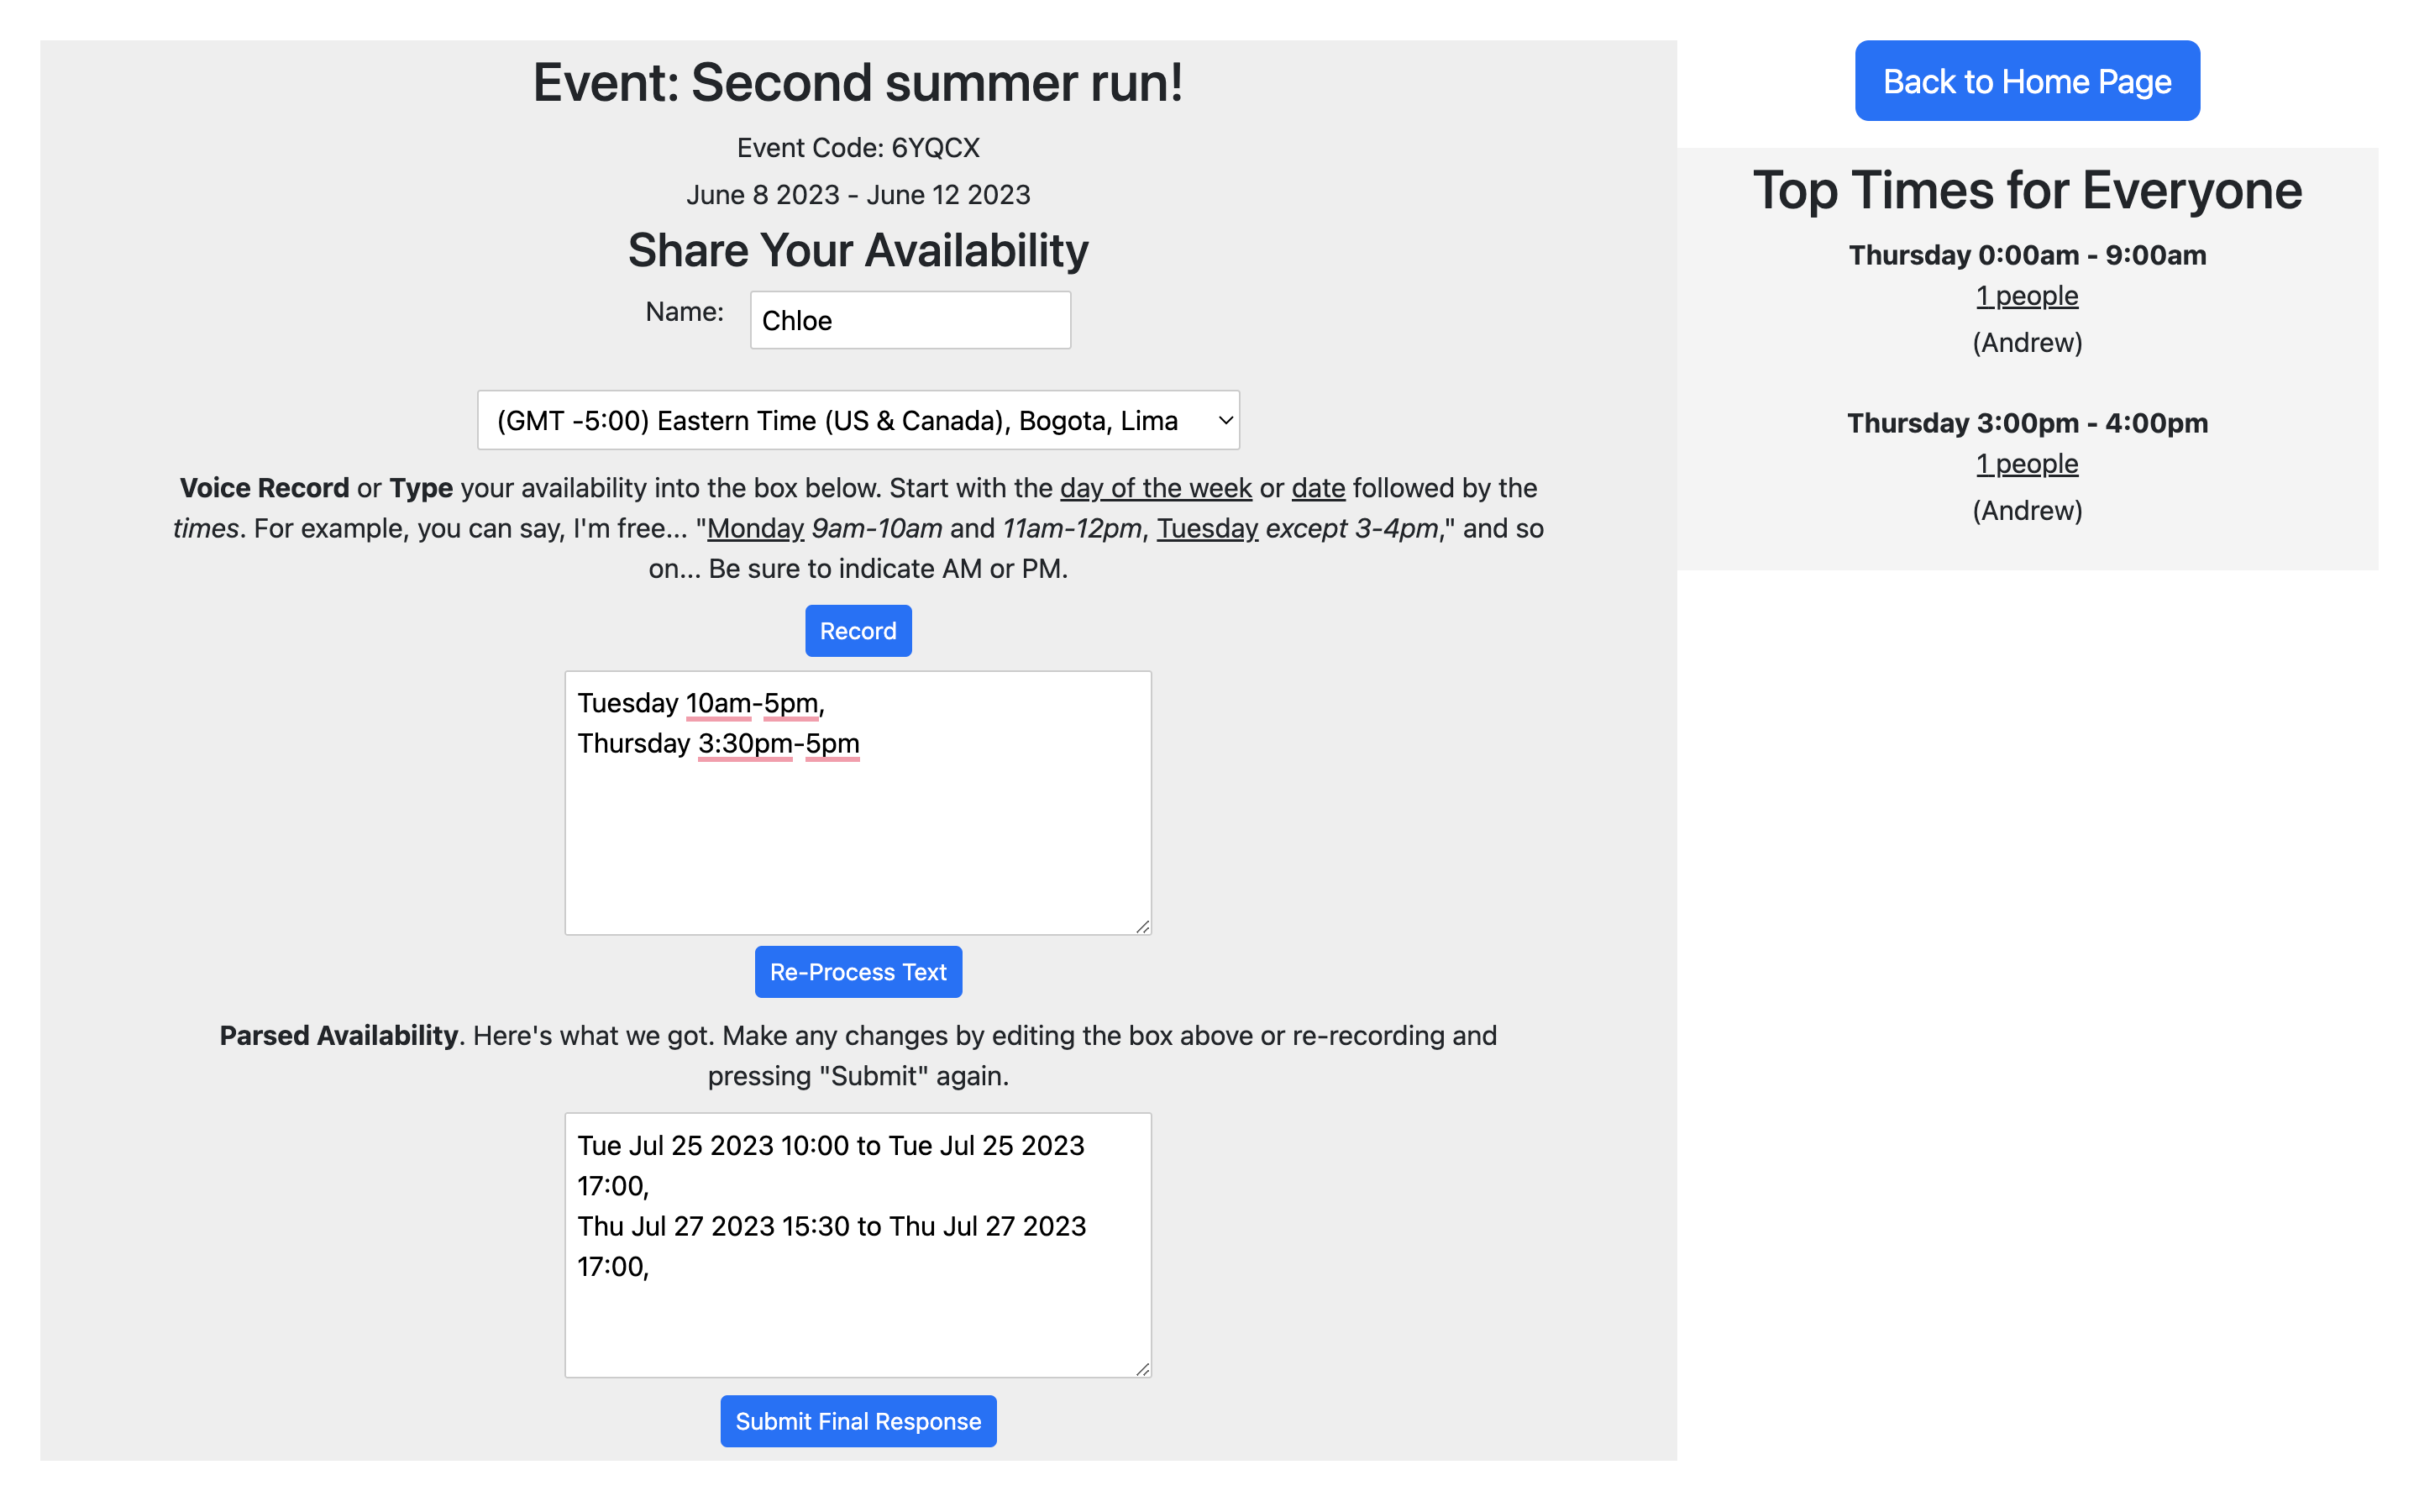Click Submit Final Response to save availability
The image size is (2419, 1512).
[858, 1420]
